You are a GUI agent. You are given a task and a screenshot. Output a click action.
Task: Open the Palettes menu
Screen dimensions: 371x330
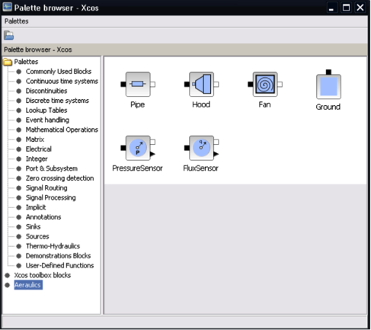(17, 21)
